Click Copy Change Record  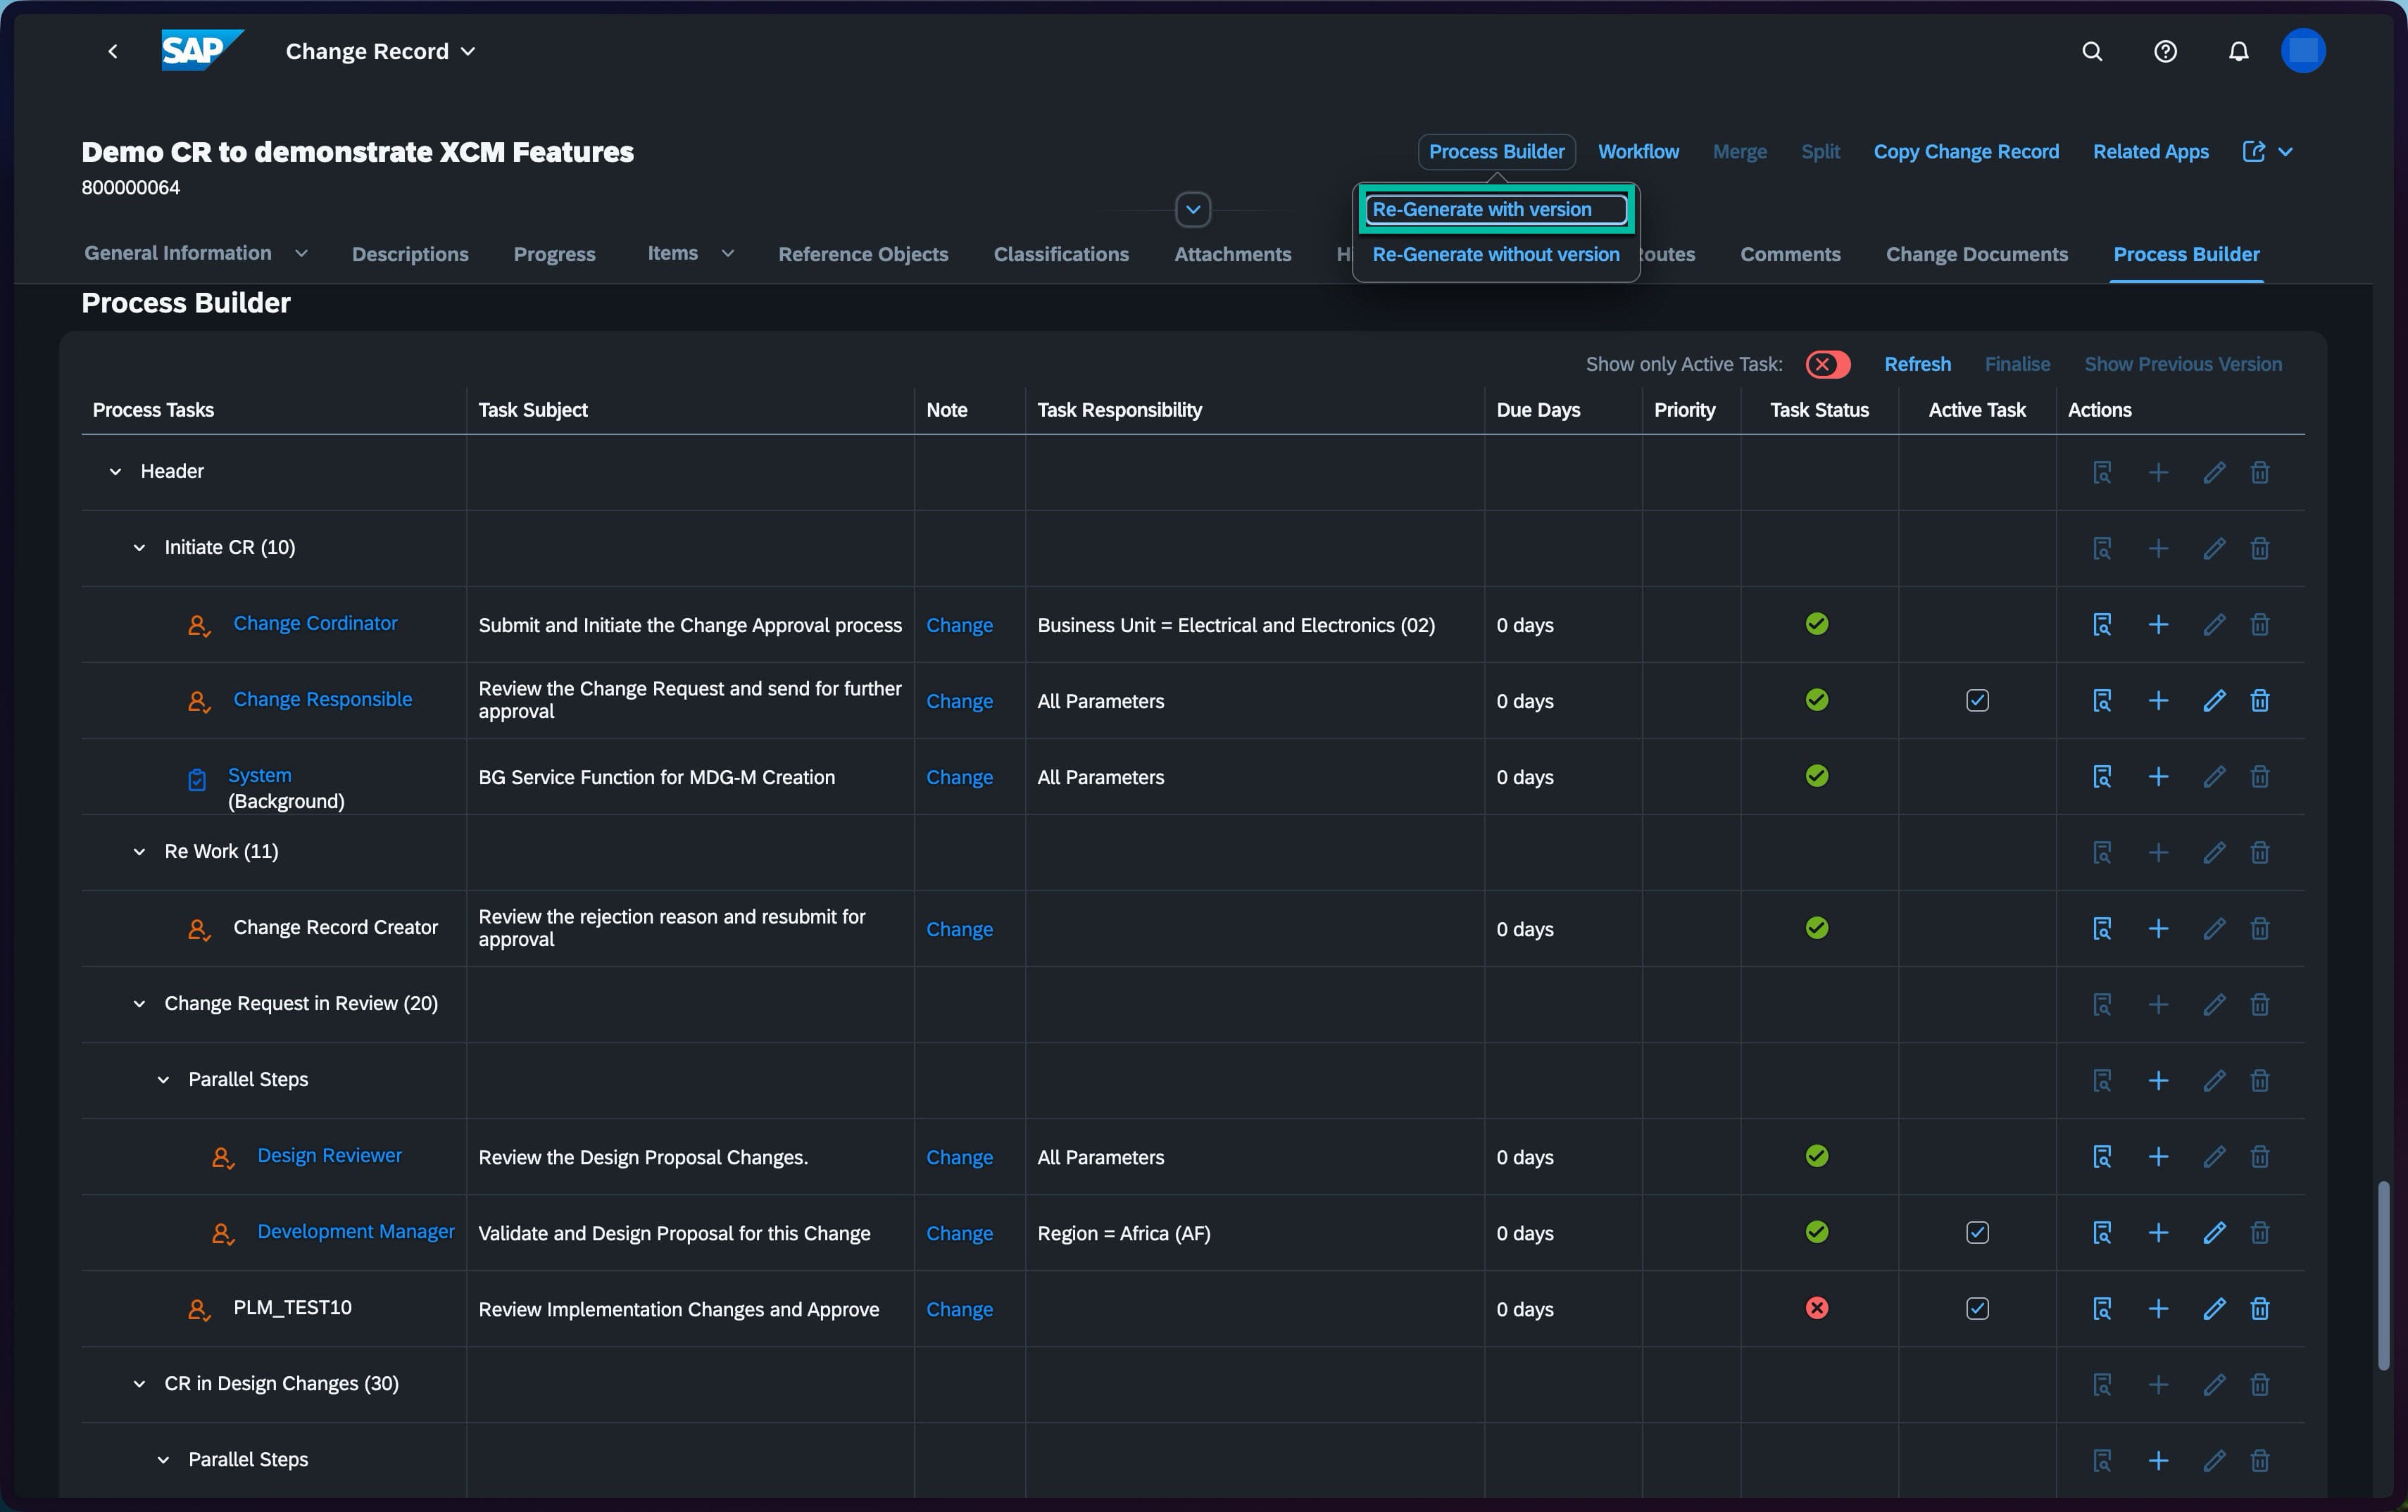[1966, 151]
